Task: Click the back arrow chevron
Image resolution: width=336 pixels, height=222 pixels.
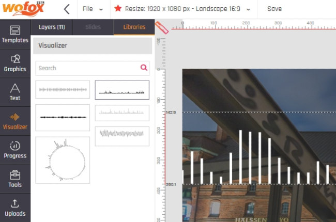Action: click(66, 9)
